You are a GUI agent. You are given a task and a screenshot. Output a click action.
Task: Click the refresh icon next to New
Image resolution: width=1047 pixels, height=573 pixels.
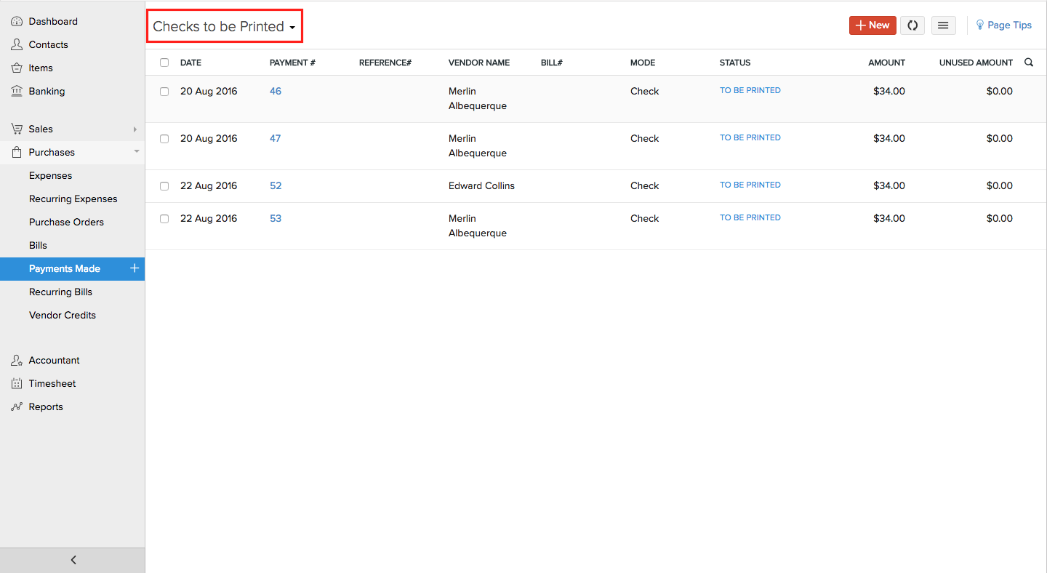[x=912, y=25]
